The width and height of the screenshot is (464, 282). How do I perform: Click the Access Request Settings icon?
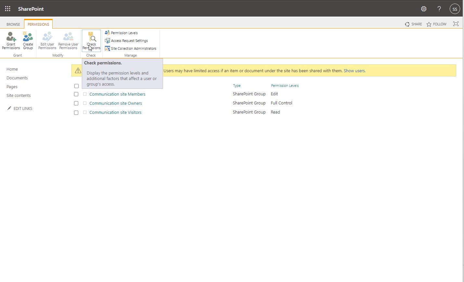click(107, 41)
